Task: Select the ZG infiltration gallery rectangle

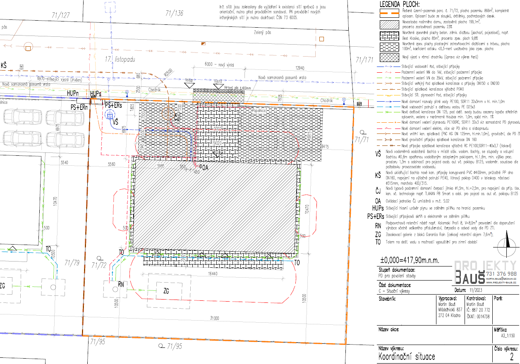Action: tap(166, 291)
